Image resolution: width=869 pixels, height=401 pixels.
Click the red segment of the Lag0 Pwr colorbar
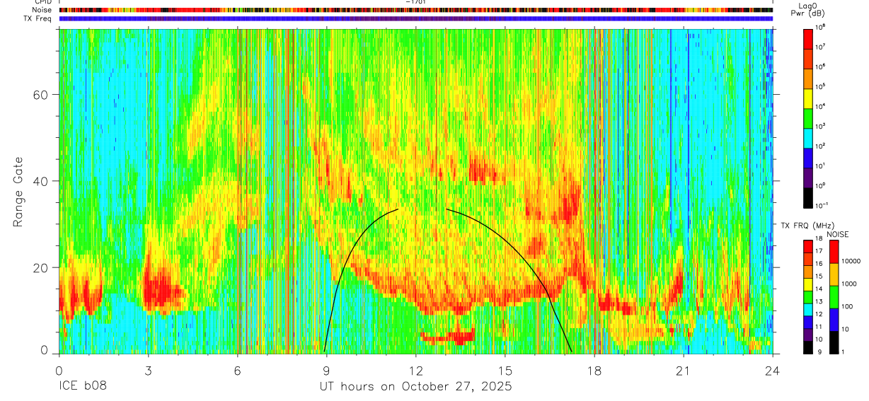pyautogui.click(x=808, y=37)
